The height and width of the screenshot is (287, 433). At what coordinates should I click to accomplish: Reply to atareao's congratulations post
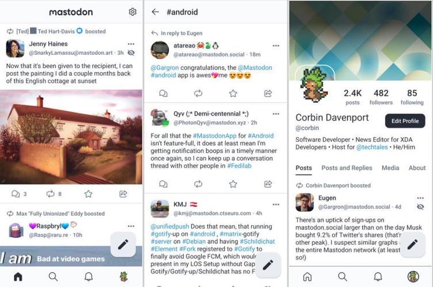point(163,94)
